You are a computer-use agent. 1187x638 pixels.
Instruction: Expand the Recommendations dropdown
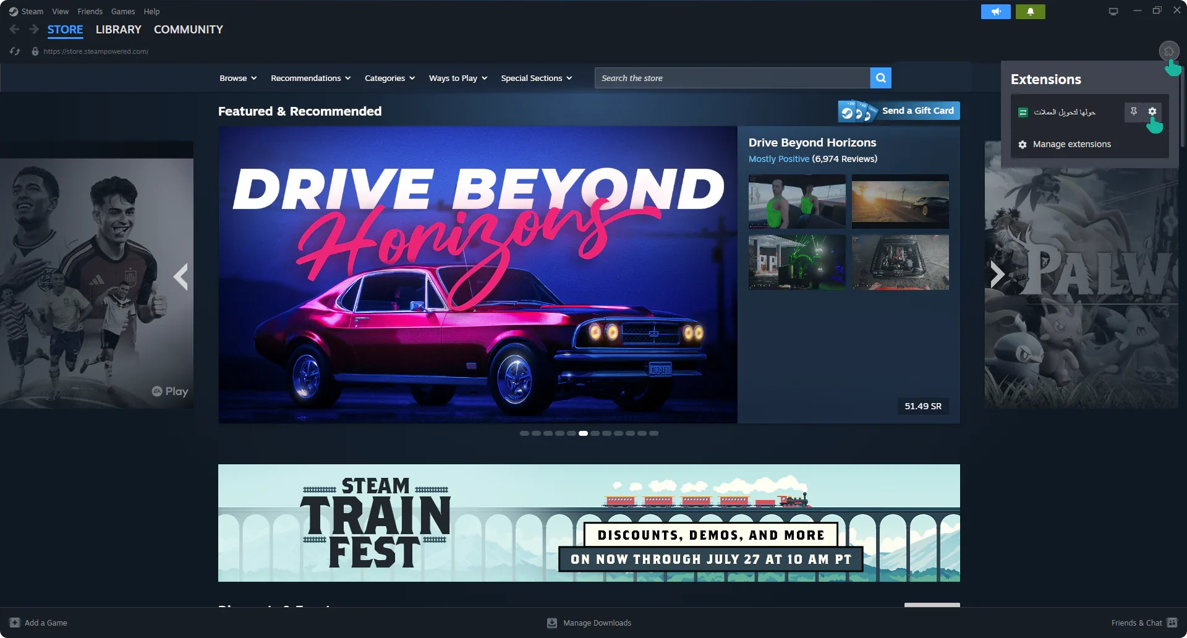click(x=311, y=78)
